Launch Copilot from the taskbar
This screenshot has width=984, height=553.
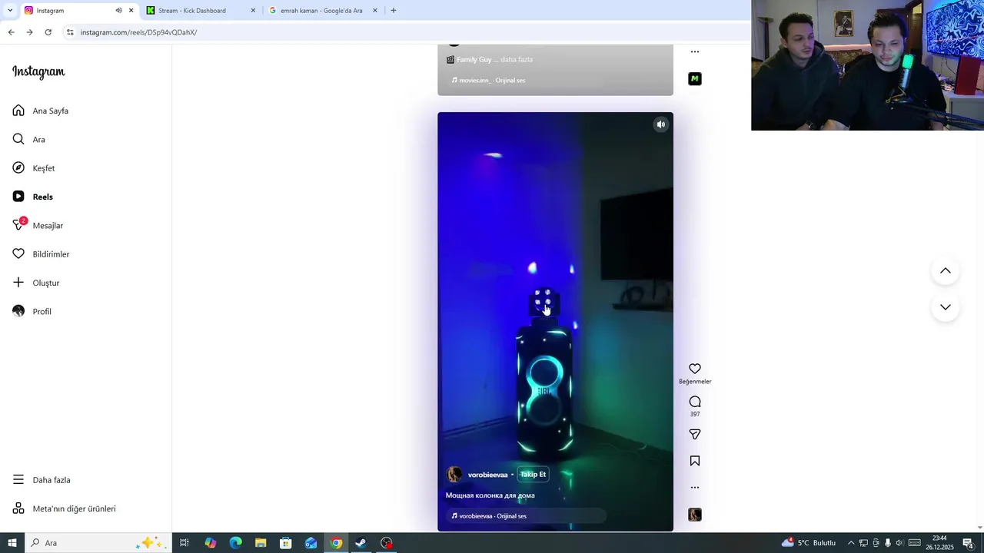click(211, 543)
